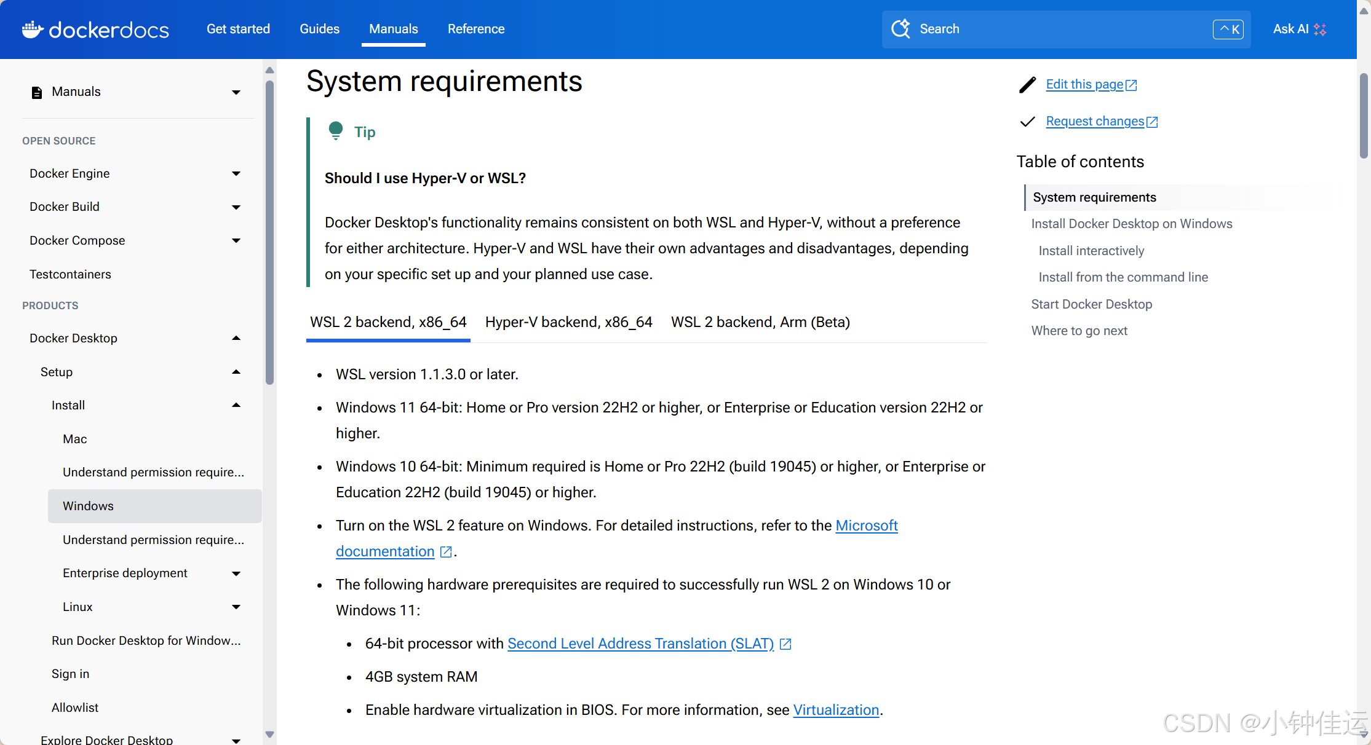Viewport: 1371px width, 745px height.
Task: Expand the Docker Compose section
Action: [x=236, y=240]
